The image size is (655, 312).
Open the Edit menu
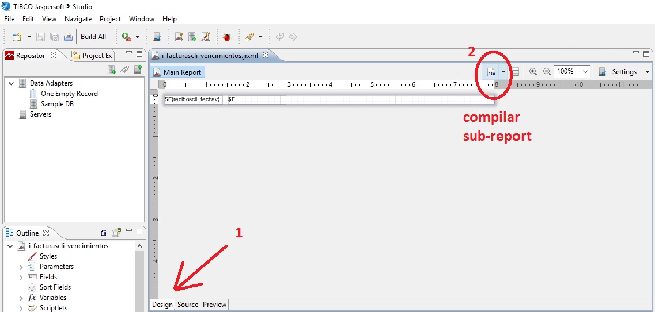28,19
